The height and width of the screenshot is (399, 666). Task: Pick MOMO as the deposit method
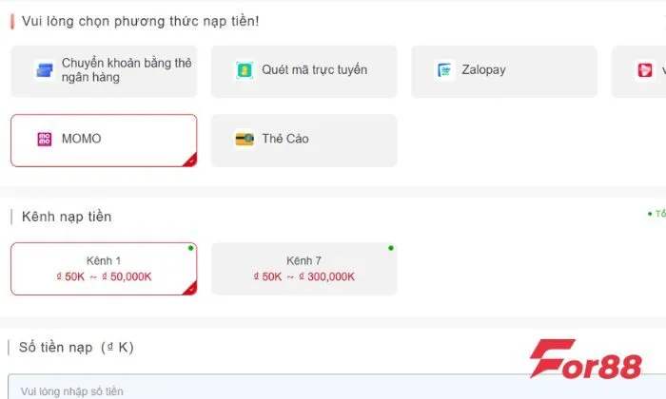tap(104, 141)
